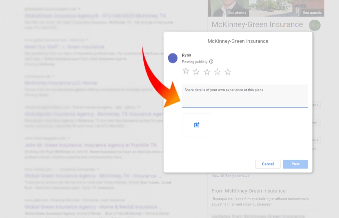Viewport: 339px width, 218px height.
Task: Open Meet Our Staff J. Green Insurance result
Action: [x=64, y=47]
